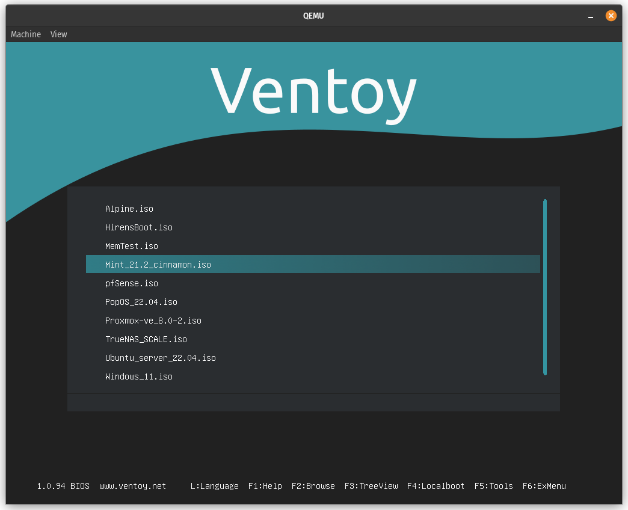Click the F5:Tools hint

coord(493,486)
